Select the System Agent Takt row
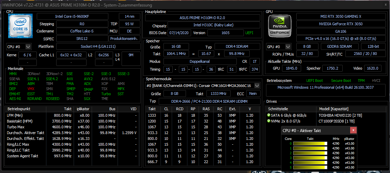Screen dimensions: 390x173 [73, 156]
